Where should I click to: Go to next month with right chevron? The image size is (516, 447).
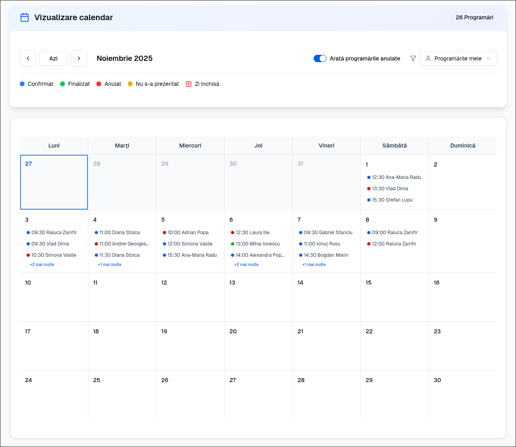[79, 58]
